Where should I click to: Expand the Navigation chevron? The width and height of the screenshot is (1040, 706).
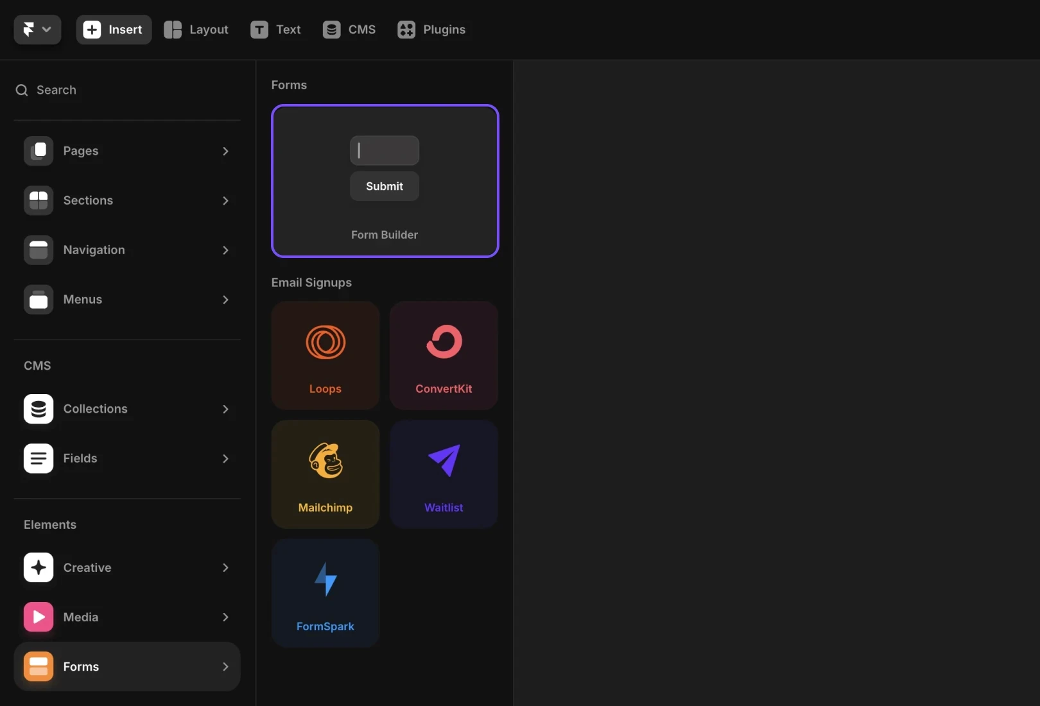(225, 250)
